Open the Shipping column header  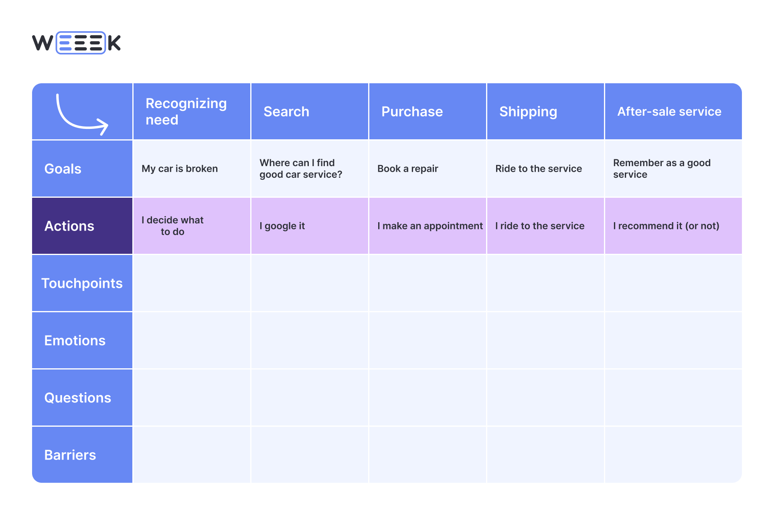[x=528, y=112]
